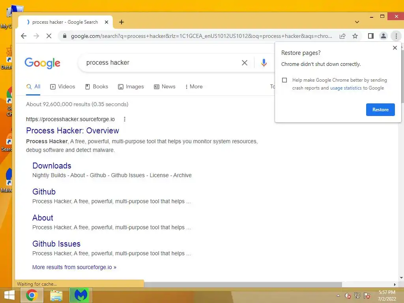404x303 pixels.
Task: Open Malwarebytes from taskbar
Action: 80,295
